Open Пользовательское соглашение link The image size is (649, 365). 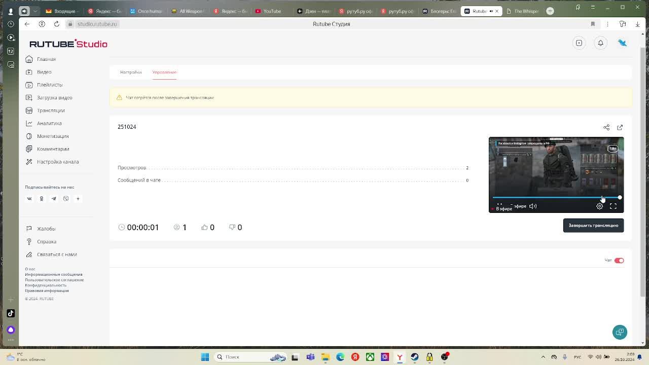click(x=54, y=280)
